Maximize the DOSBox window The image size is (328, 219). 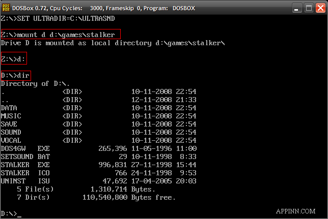point(309,8)
